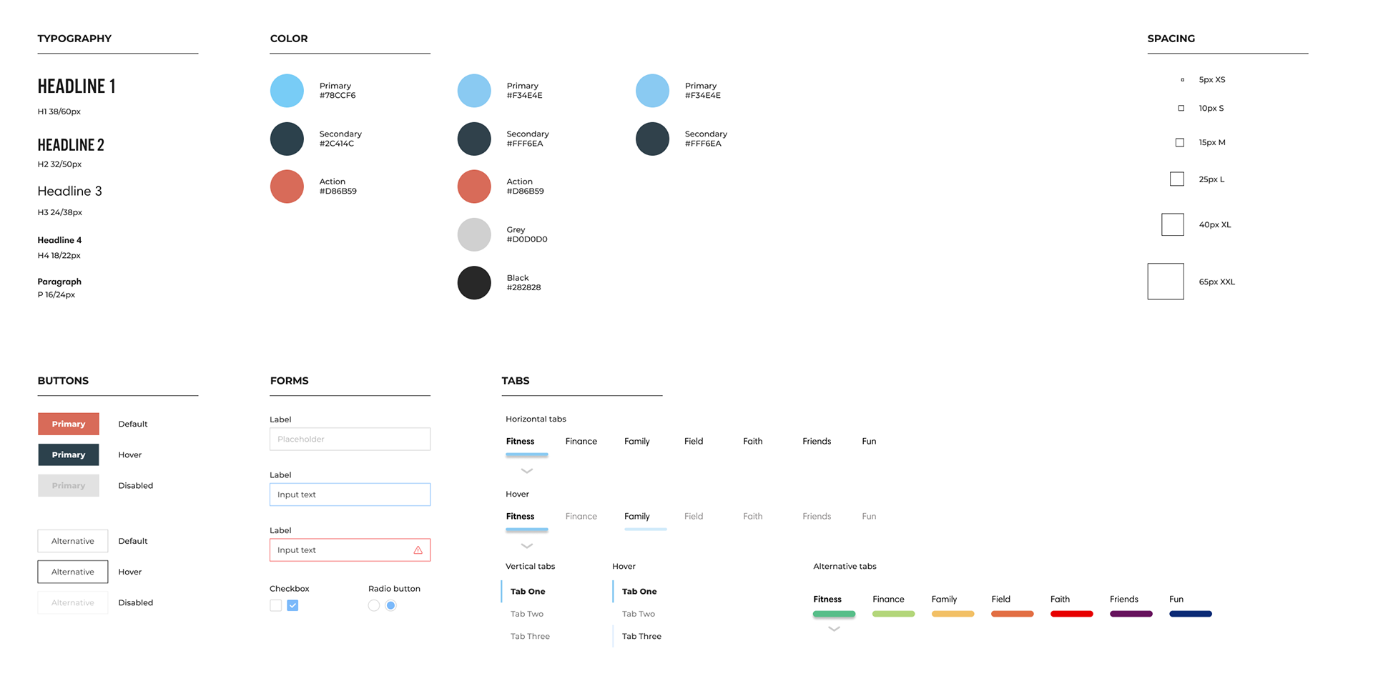Click the grey Primary button labeled Disabled

pyautogui.click(x=69, y=485)
